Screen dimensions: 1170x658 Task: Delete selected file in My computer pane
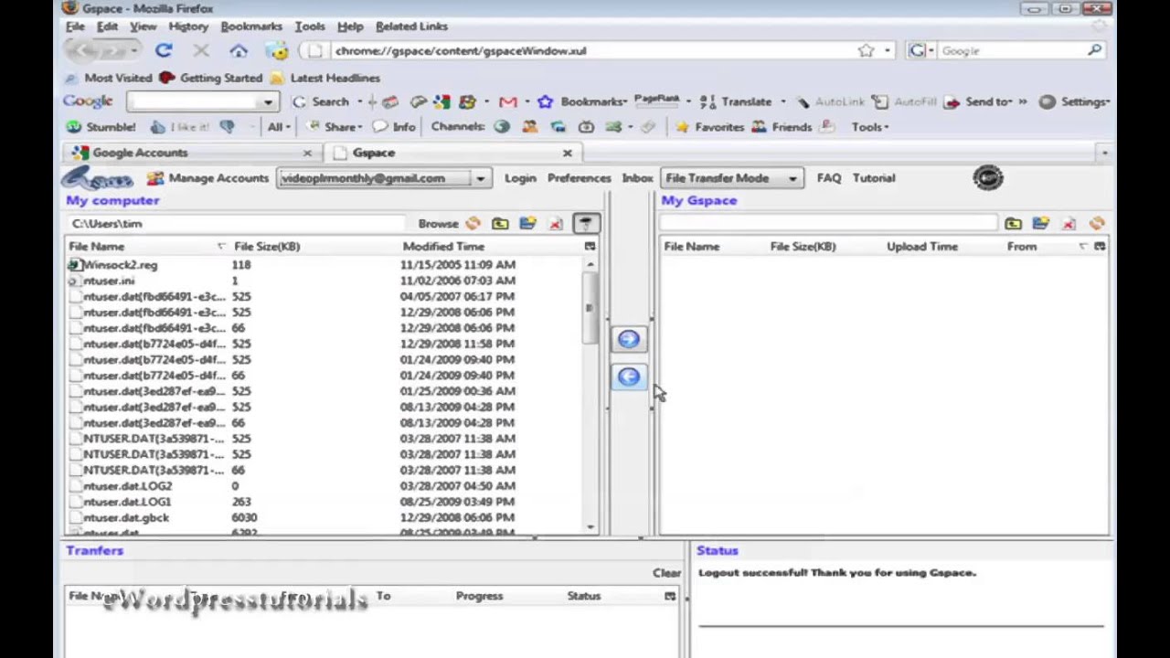click(x=556, y=223)
